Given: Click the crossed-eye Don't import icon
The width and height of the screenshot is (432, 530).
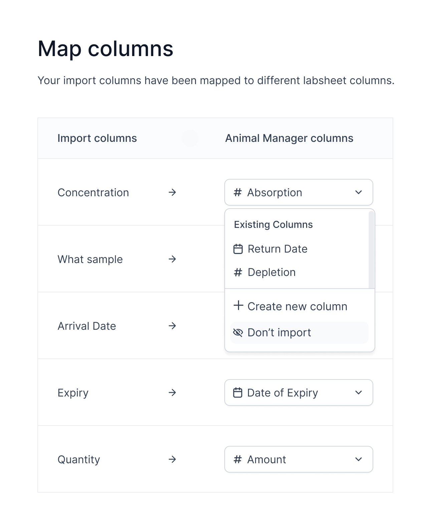Looking at the screenshot, I should click(x=238, y=332).
